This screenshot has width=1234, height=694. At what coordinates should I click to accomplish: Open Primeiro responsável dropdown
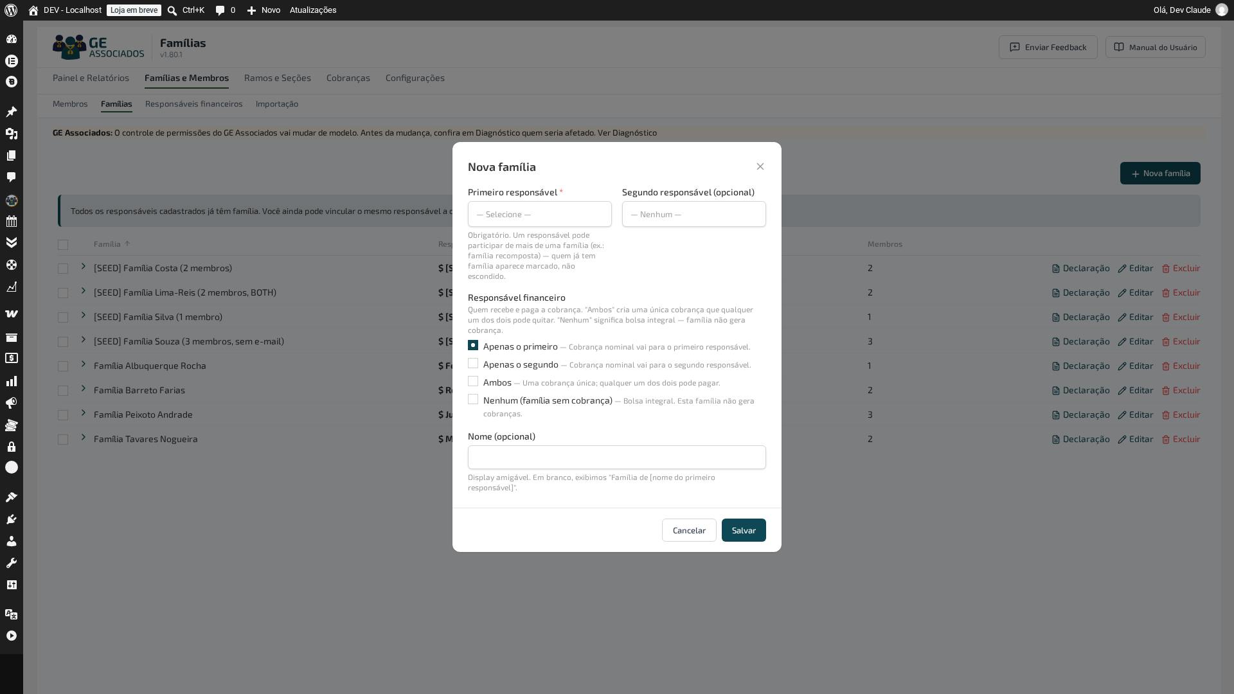click(x=540, y=214)
